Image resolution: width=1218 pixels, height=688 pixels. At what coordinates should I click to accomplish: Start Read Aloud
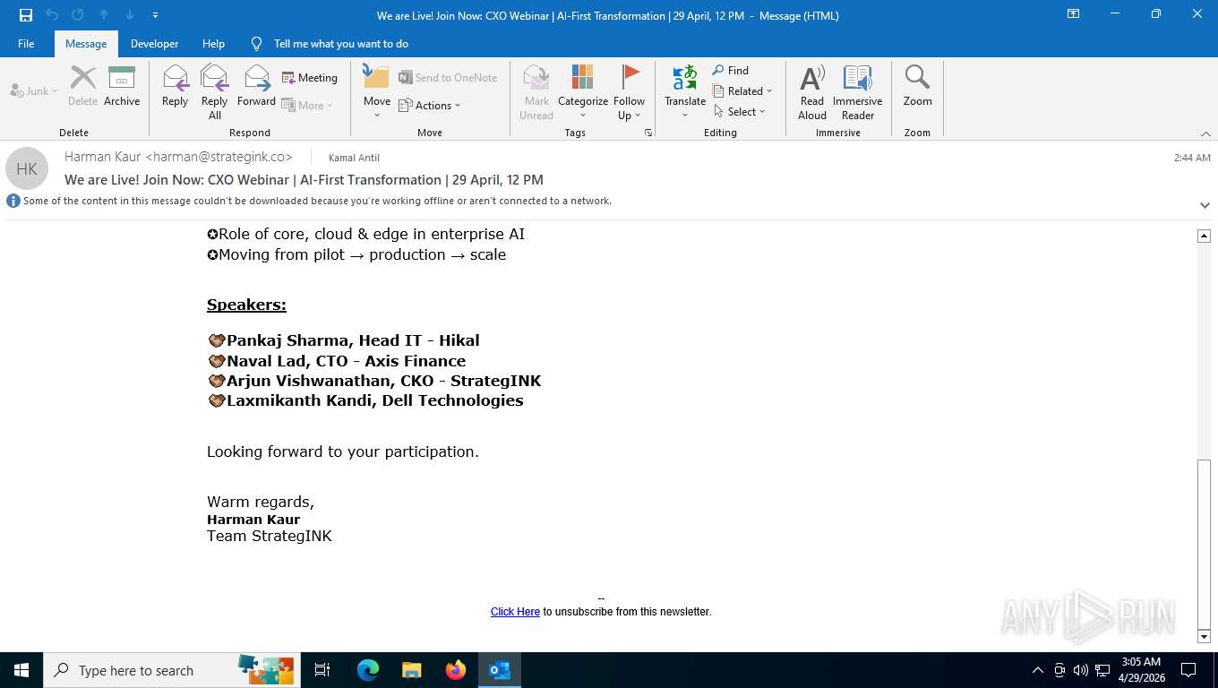coord(812,91)
